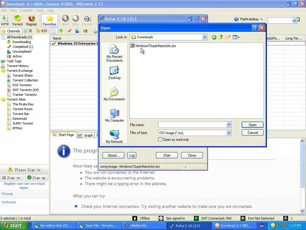This screenshot has height=230, width=306.
Task: Open The Pirate Bay in Torrent Sites
Action: point(23,104)
